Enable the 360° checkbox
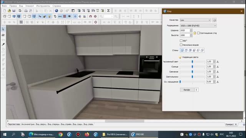 tap(181, 41)
